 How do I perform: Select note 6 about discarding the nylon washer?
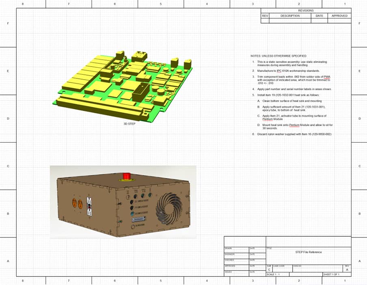click(291, 134)
